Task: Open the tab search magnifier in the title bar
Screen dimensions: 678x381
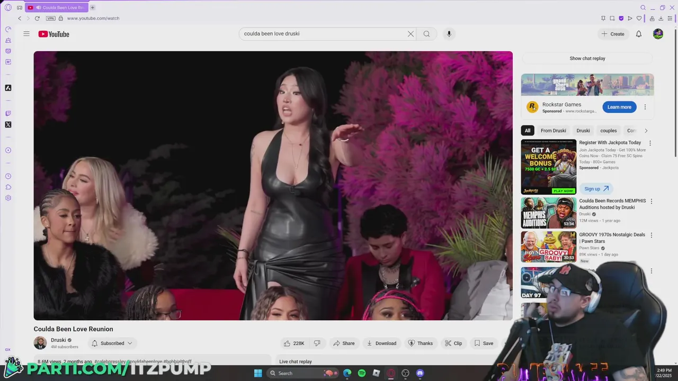Action: click(x=643, y=7)
